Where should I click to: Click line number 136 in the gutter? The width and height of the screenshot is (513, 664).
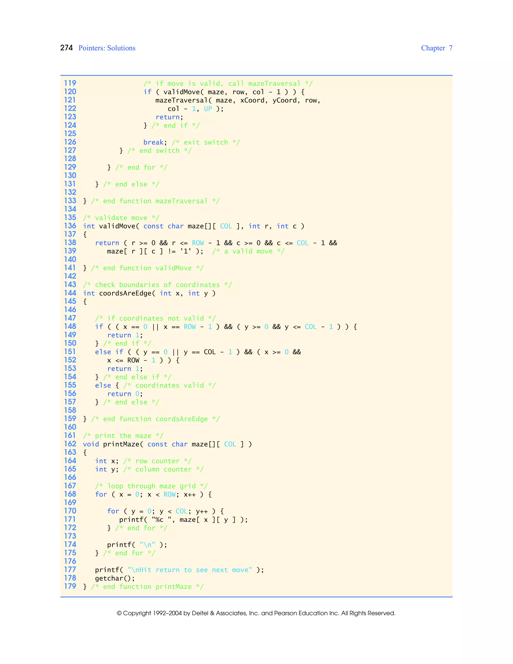pos(70,226)
